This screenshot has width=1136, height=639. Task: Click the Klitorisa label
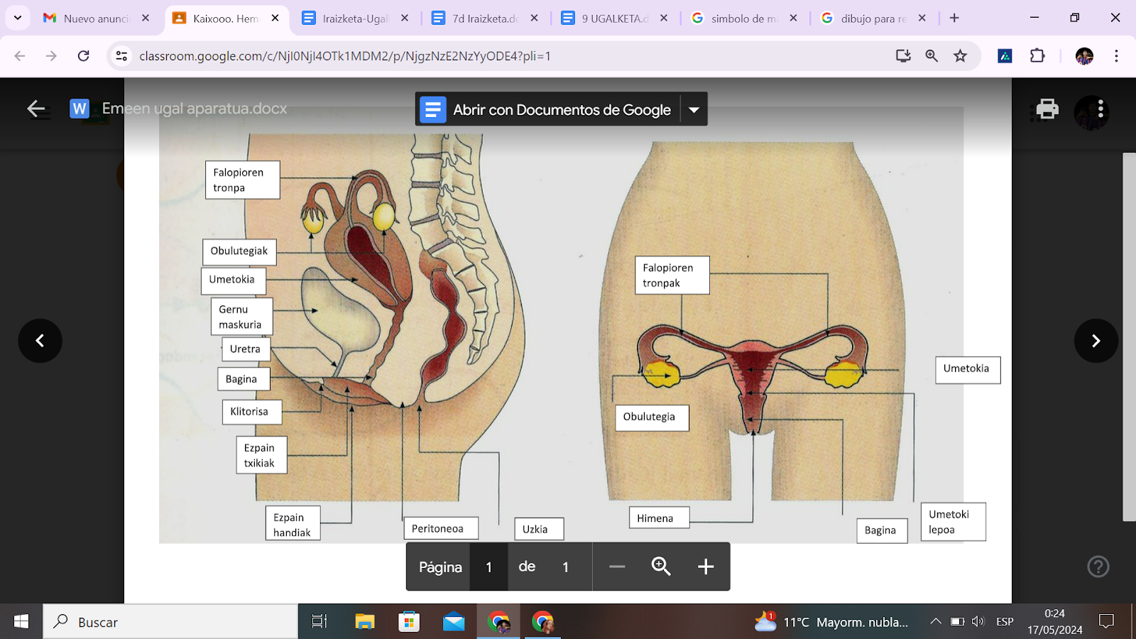251,412
